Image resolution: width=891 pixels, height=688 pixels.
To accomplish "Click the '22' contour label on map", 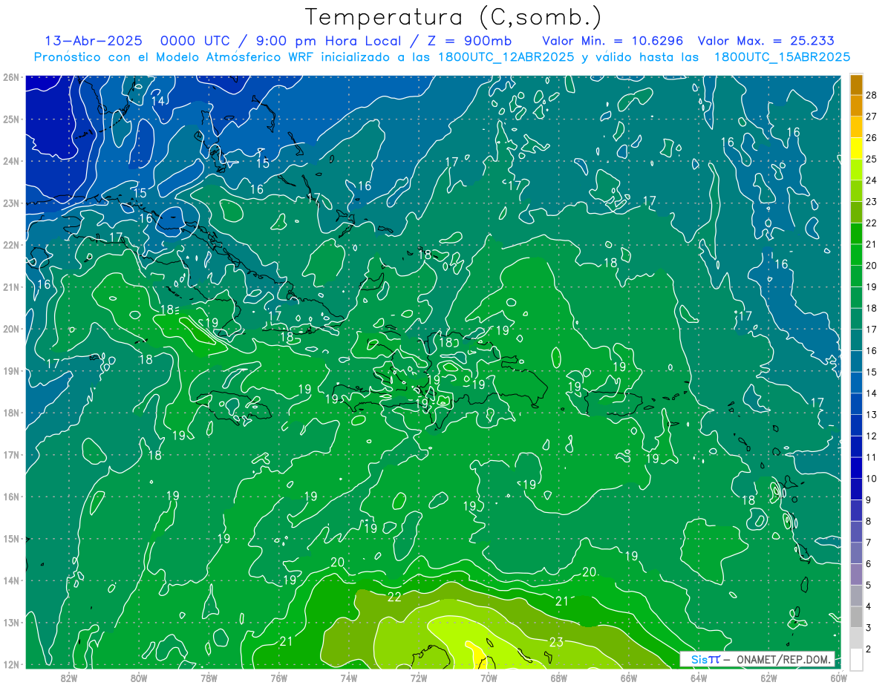I will point(394,597).
